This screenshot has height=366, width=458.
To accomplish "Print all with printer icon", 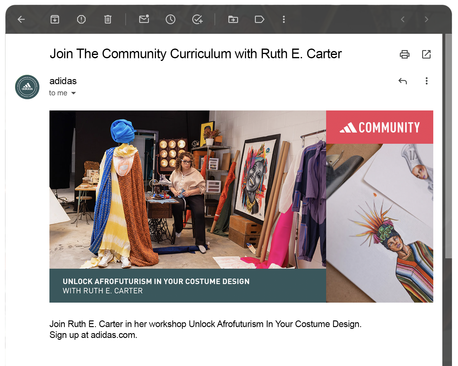I will 405,54.
